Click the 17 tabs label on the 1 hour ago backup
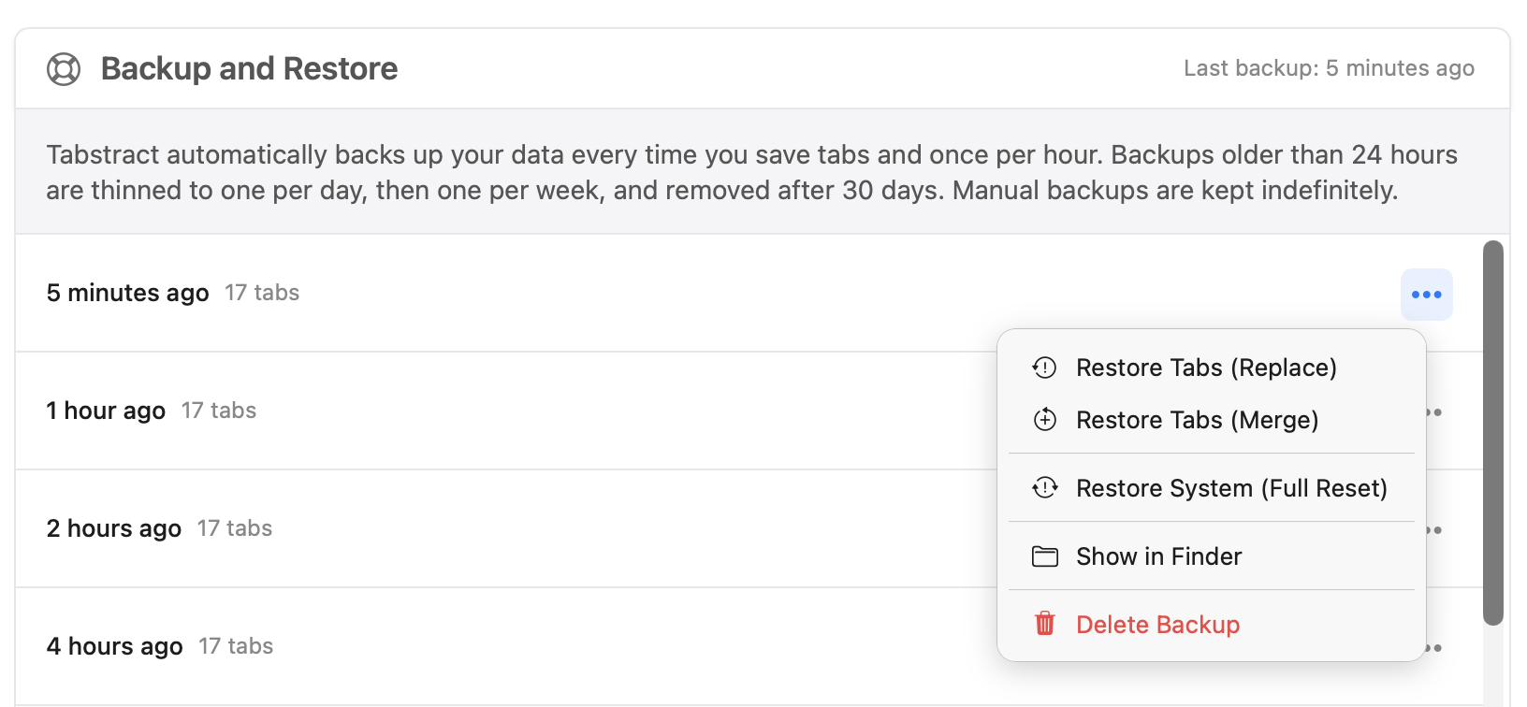Viewport: 1527px width, 707px height. (218, 411)
